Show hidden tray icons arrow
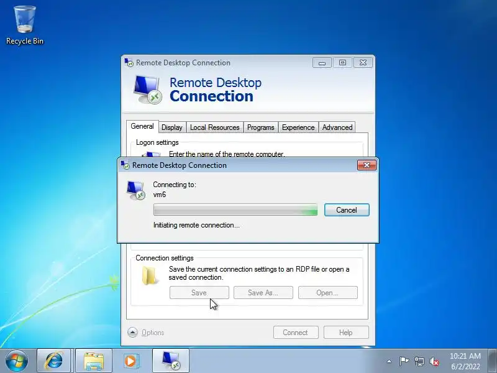 pos(390,361)
